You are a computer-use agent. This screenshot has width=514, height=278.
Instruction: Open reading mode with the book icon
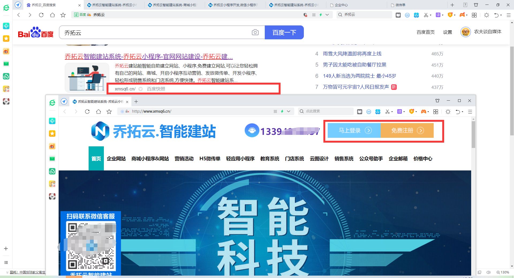point(399,15)
